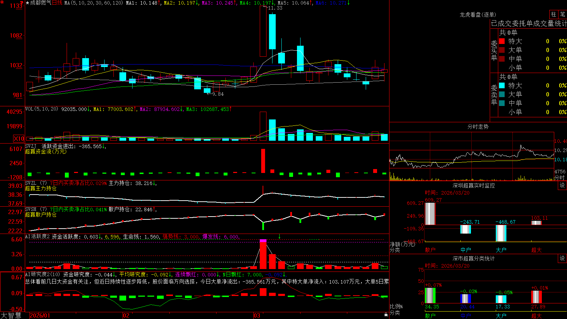Click the 分时走势 panel title
Image resolution: width=567 pixels, height=319 pixels.
click(478, 127)
